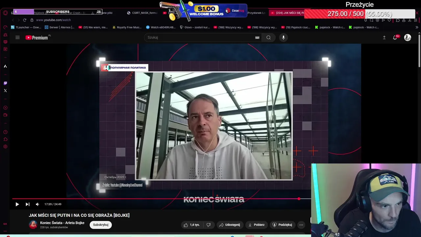Expand the bookmarks overflow chevron

click(x=417, y=27)
